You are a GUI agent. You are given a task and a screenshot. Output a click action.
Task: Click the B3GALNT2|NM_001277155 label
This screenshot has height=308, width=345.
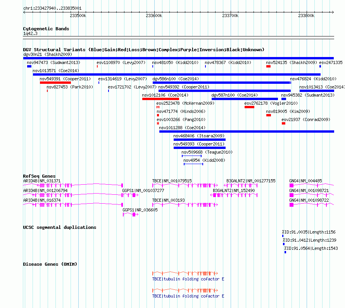click(x=251, y=181)
